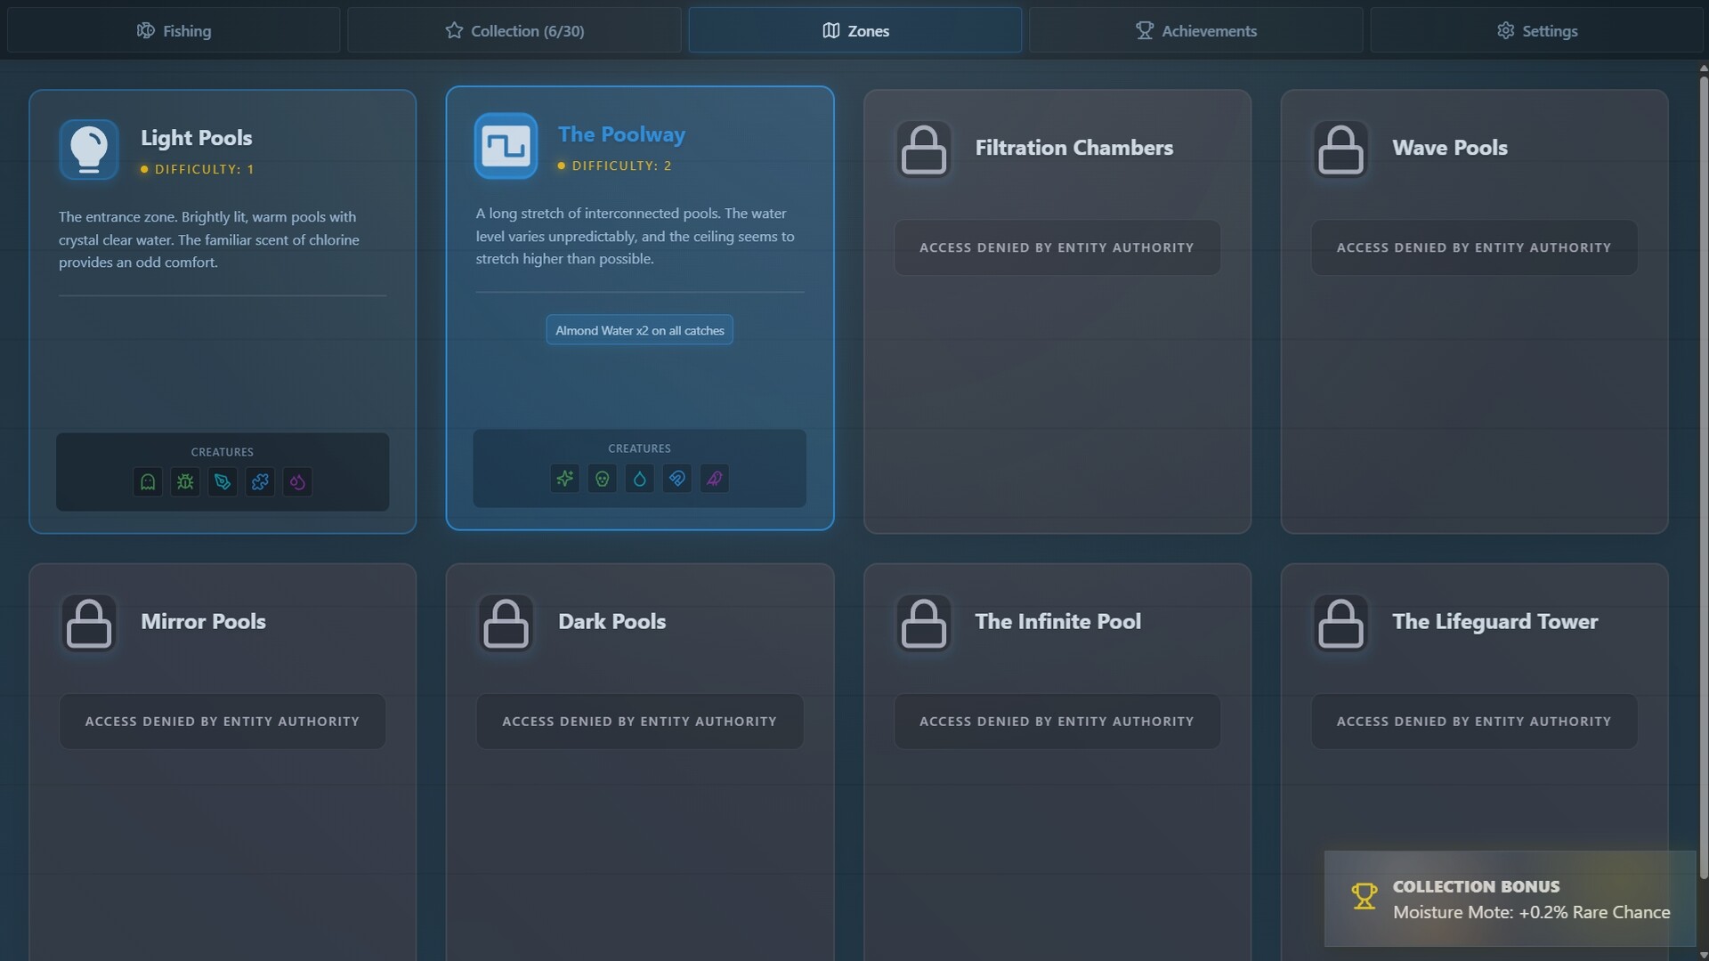1709x961 pixels.
Task: Click the Light Pools lightbulb zone icon
Action: pyautogui.click(x=89, y=149)
